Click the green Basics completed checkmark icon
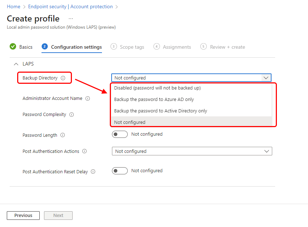Viewport: 308px width, 227px height. (x=13, y=47)
